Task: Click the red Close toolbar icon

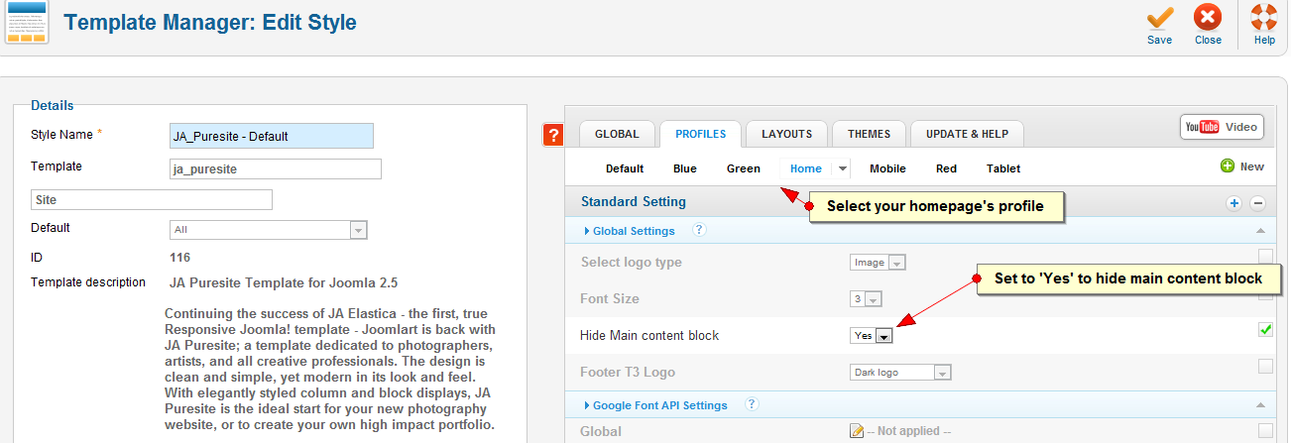Action: point(1208,23)
